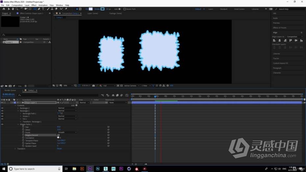Select the Clone Stamp tool
The image size is (306, 172).
point(52,9)
